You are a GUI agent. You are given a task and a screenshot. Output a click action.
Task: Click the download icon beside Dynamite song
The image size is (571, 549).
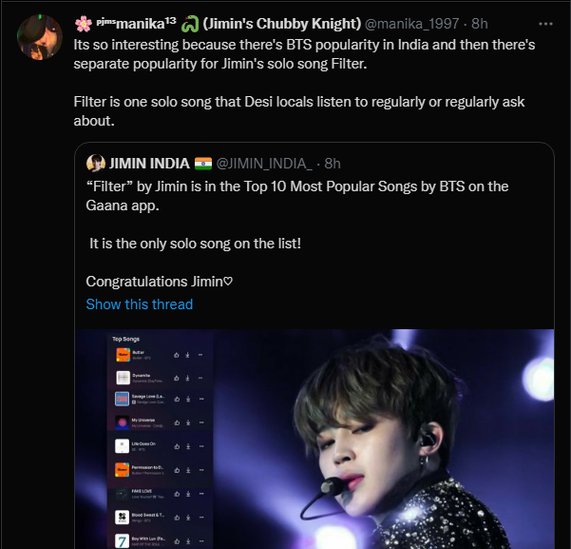point(188,378)
